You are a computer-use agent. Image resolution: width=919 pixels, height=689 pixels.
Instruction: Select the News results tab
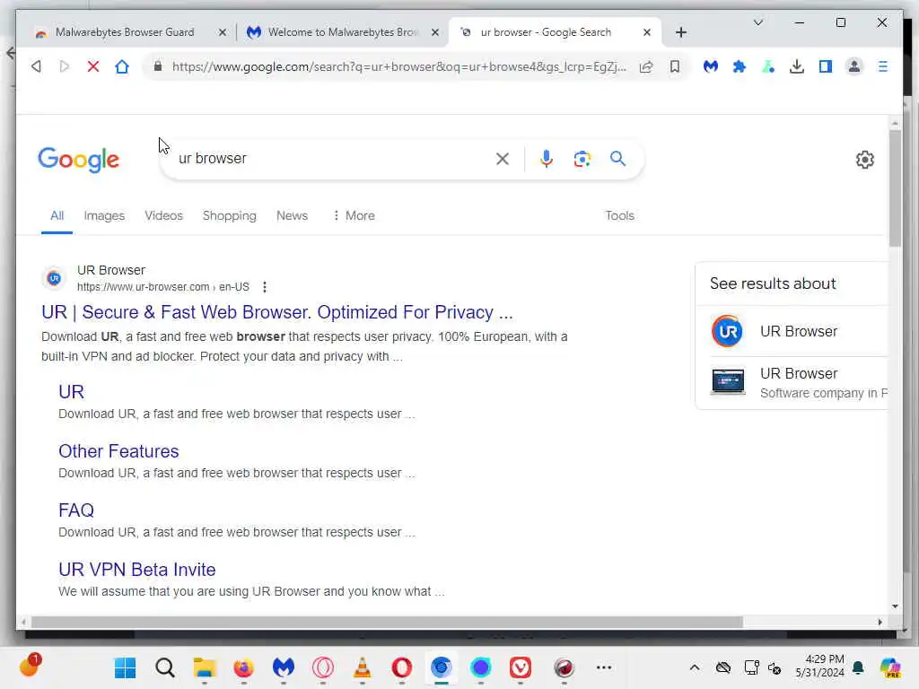(292, 215)
